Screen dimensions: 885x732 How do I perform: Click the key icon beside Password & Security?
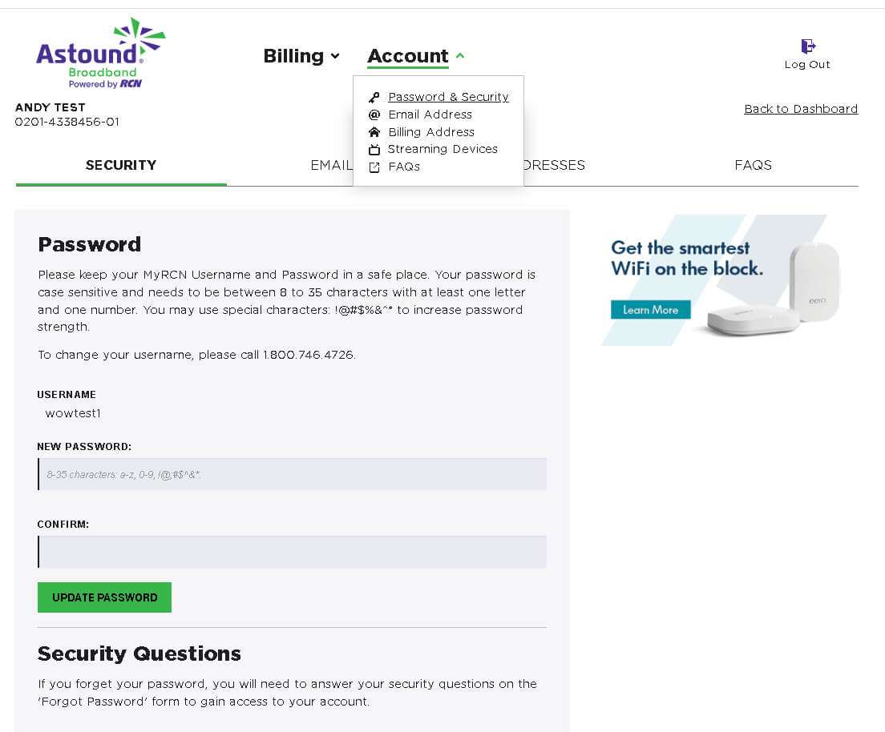point(374,98)
